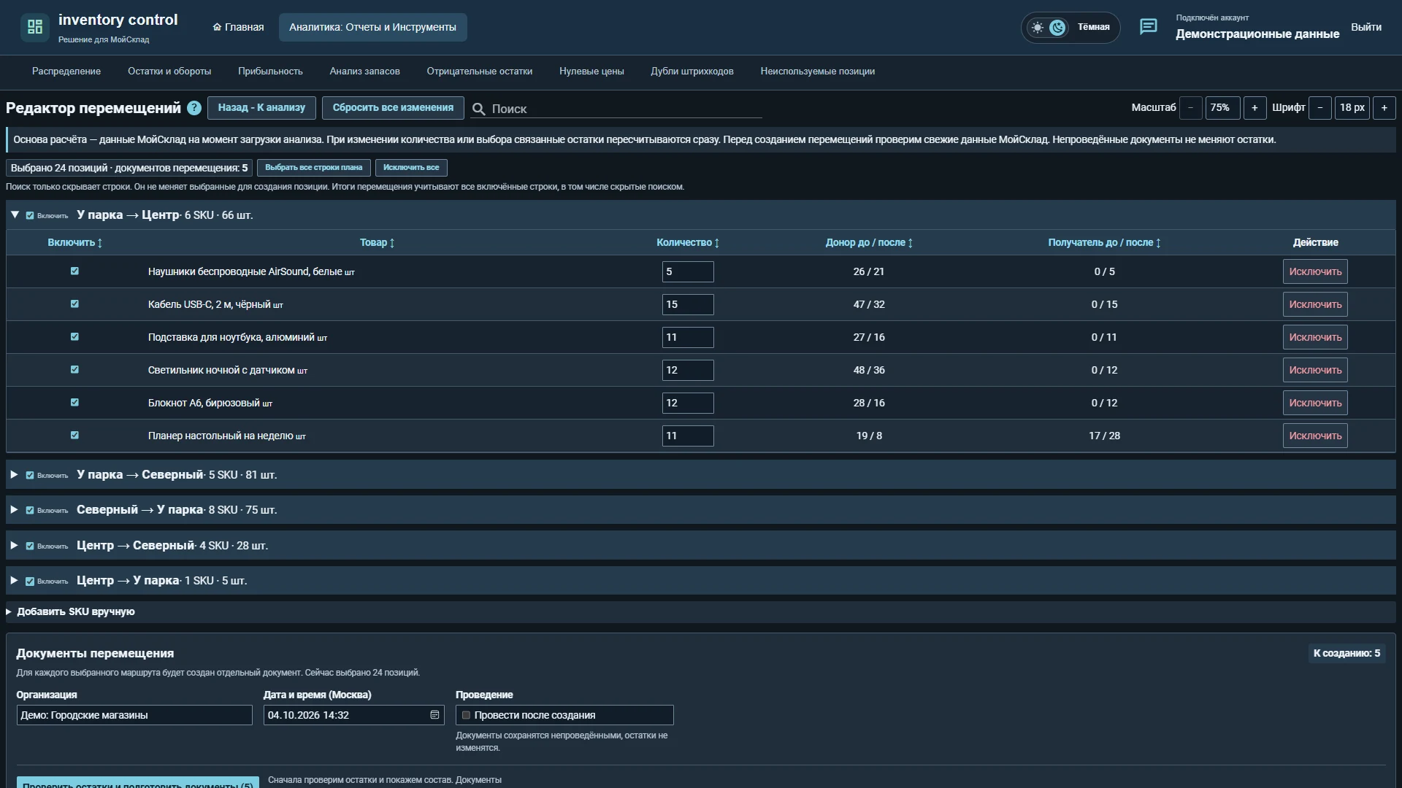Expand the Северный → У парка group

click(x=14, y=510)
